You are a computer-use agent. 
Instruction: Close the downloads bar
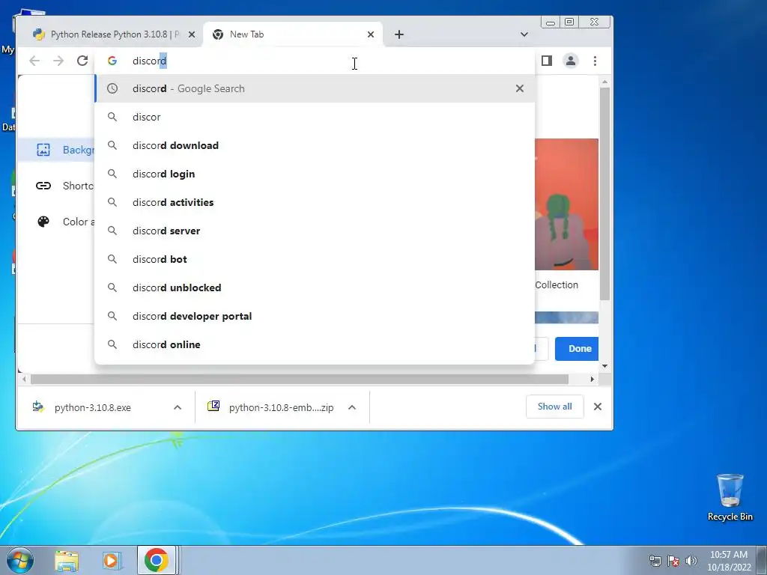[x=597, y=407]
